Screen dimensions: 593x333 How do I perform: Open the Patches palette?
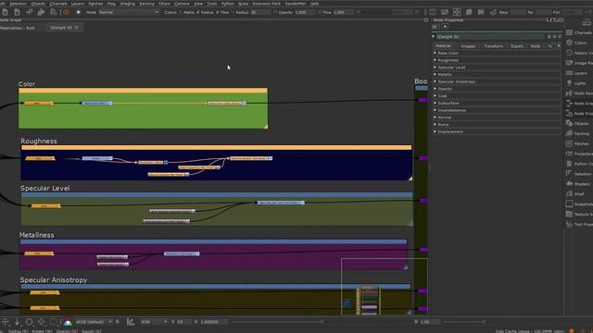point(578,143)
